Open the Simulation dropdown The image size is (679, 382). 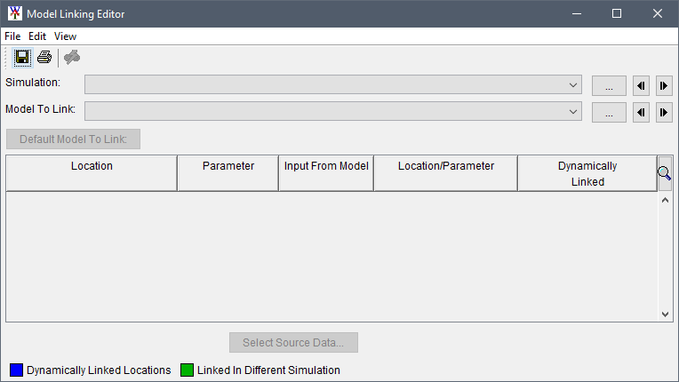point(333,85)
